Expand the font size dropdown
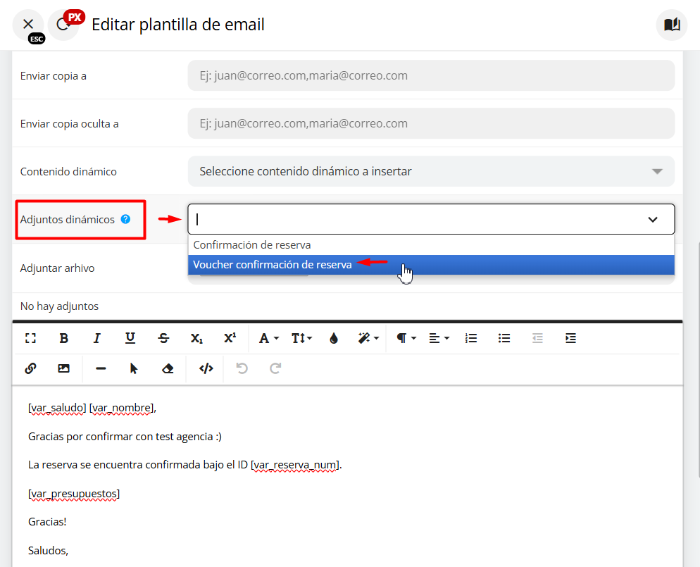Image resolution: width=700 pixels, height=567 pixels. pos(301,338)
